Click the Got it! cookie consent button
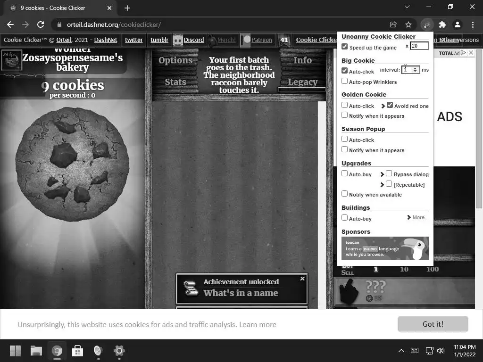 [x=433, y=324]
